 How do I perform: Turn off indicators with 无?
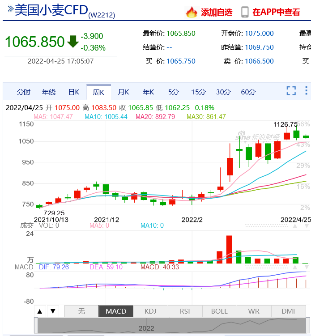pyautogui.click(x=81, y=311)
